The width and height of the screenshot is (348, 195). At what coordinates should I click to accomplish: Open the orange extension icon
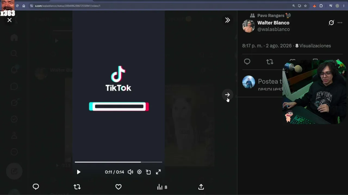point(315,6)
